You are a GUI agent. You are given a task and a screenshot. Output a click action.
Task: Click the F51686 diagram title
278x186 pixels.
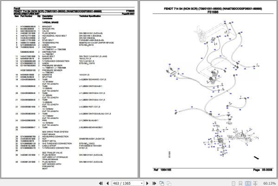(x=213, y=12)
